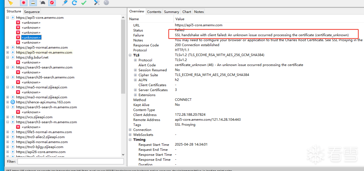Screen dimensions: 364x171
Task: Collapse the dig.bdurl.net tree node
Action: [7, 57]
